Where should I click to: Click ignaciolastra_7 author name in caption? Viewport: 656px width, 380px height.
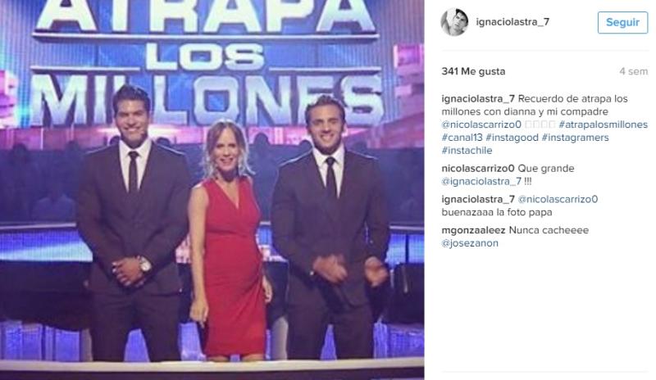478,98
